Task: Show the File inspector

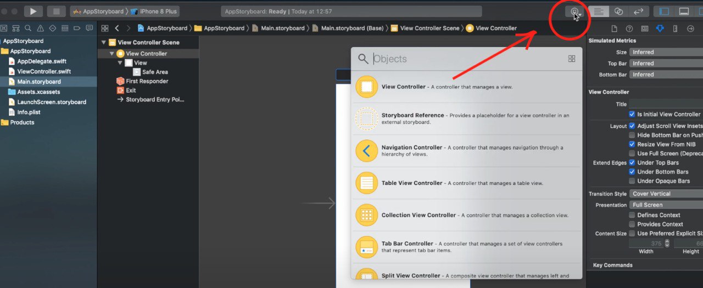Action: point(614,29)
